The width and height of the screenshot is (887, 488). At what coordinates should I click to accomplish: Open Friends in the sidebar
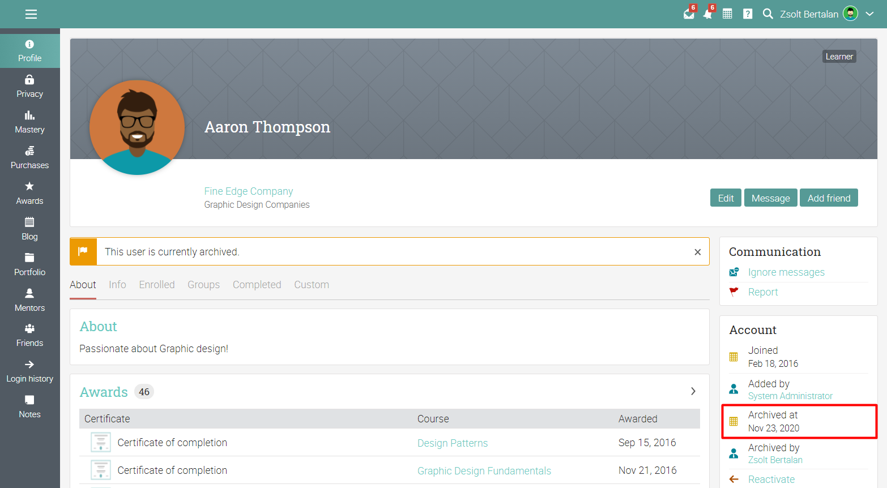(x=30, y=336)
